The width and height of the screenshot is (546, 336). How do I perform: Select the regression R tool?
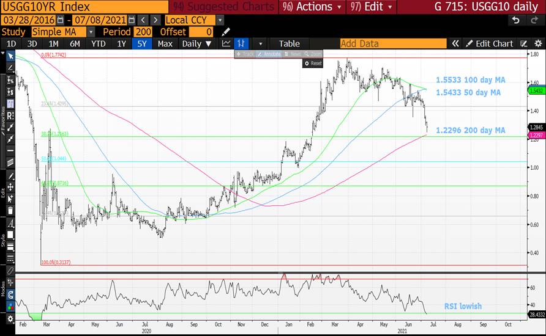click(10, 115)
